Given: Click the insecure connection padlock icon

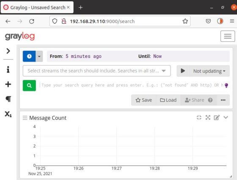Looking at the screenshot, I should coord(64,21).
